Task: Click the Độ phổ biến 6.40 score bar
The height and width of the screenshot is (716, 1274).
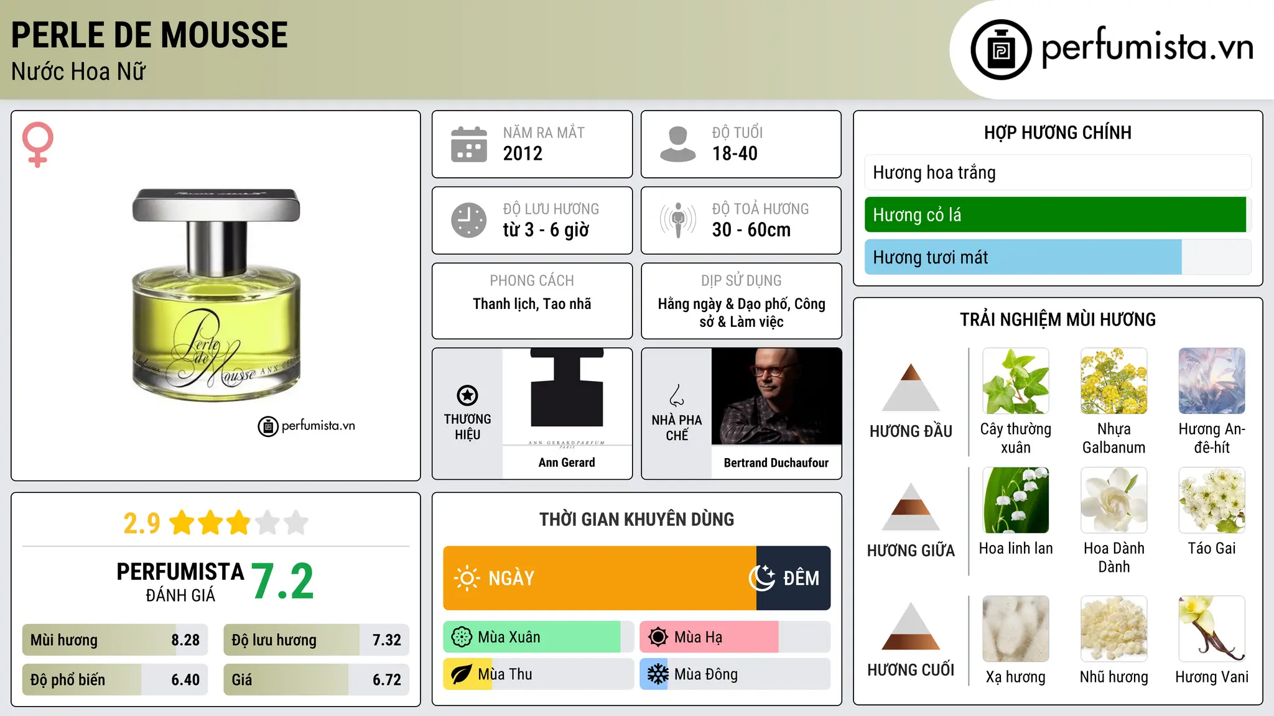Action: click(115, 679)
